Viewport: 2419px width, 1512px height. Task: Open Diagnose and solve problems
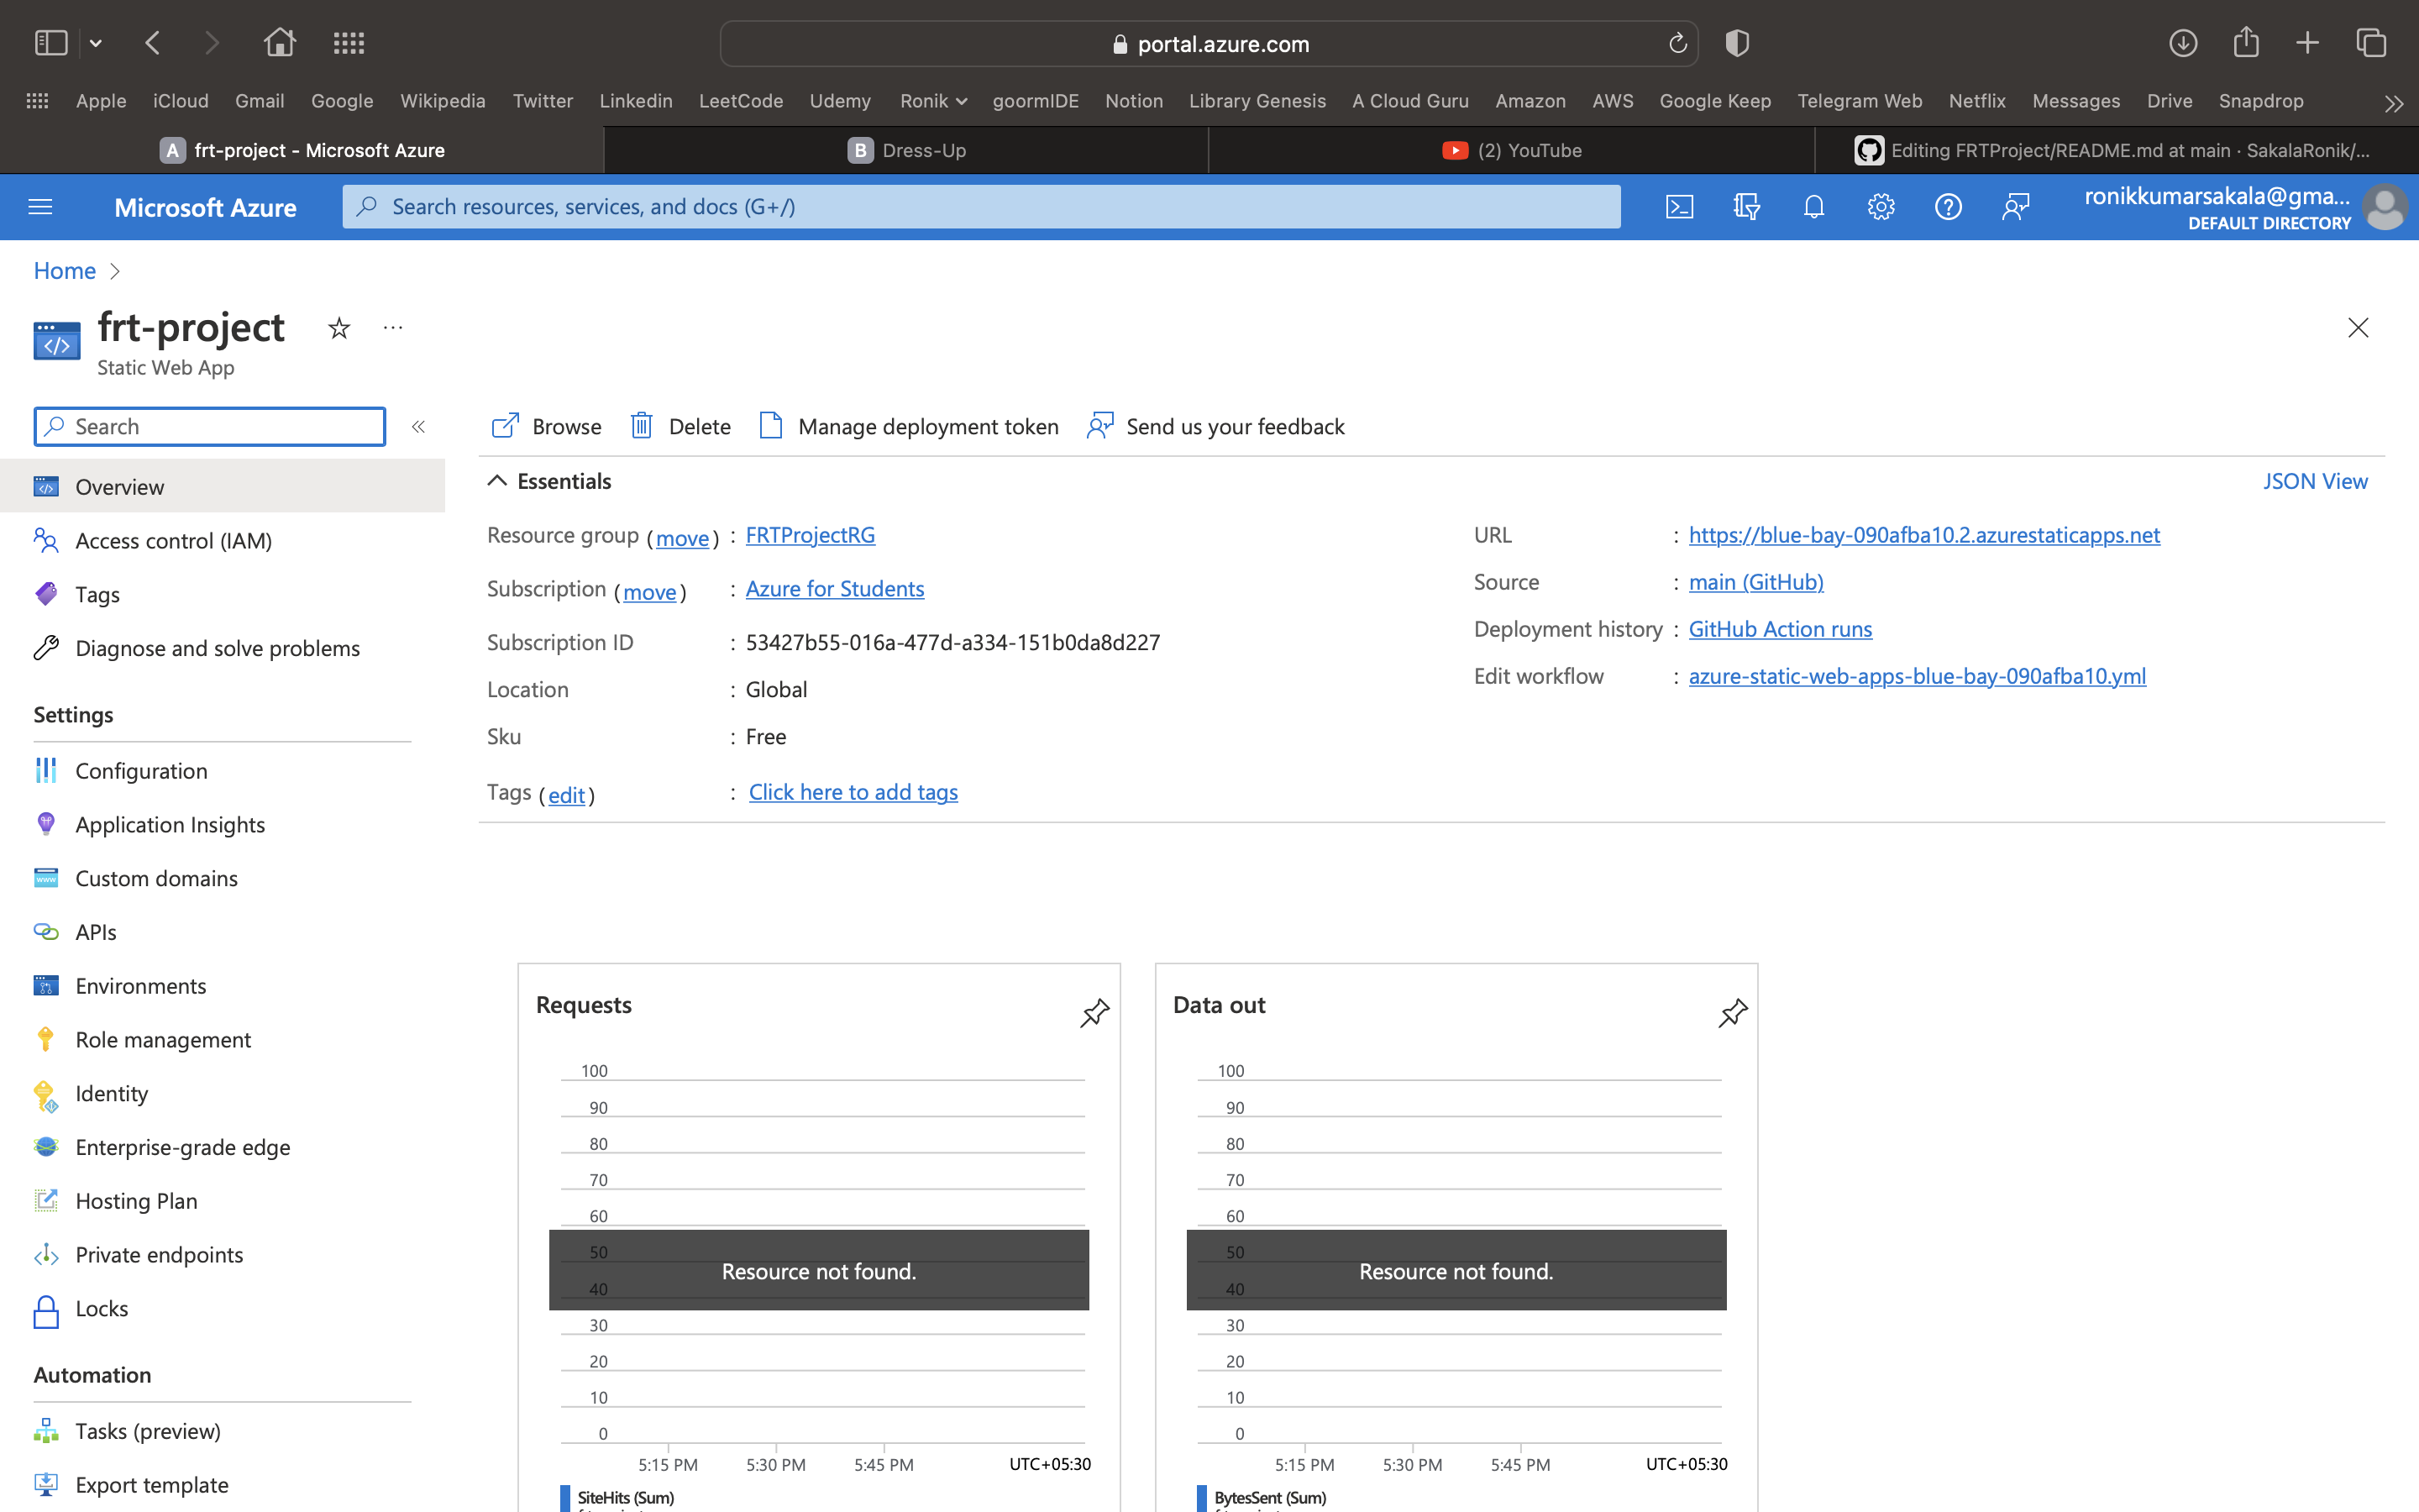pyautogui.click(x=222, y=648)
